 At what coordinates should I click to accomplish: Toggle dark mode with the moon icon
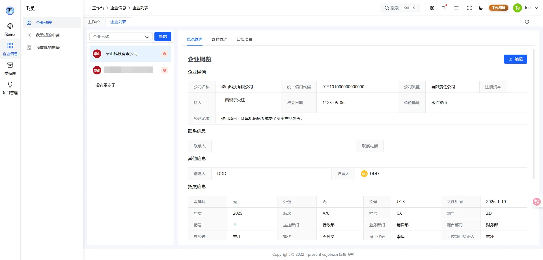[480, 8]
